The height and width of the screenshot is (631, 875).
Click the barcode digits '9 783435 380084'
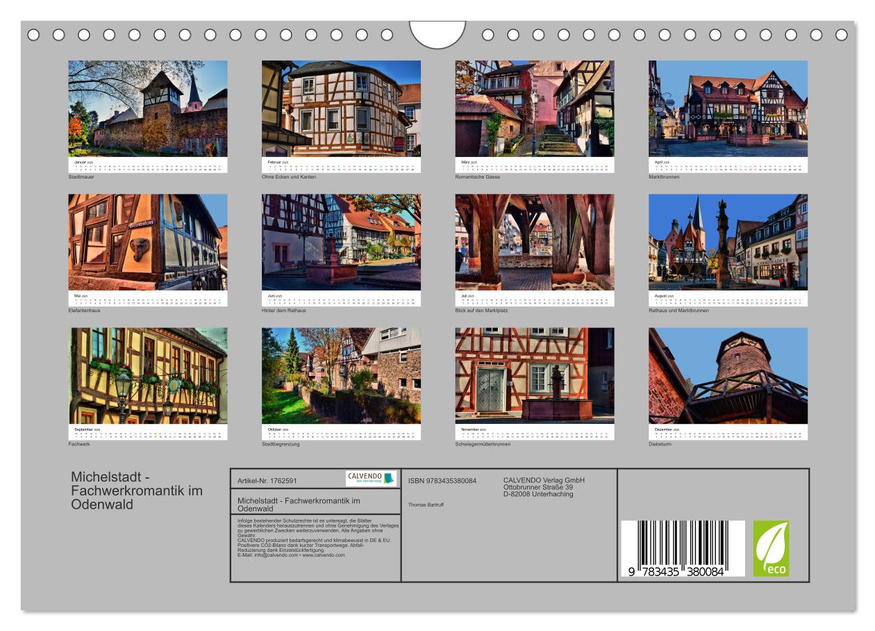[x=675, y=572]
